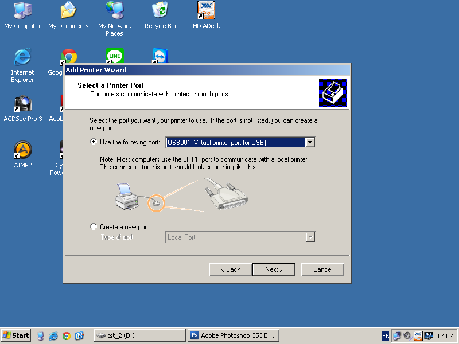
Task: Open the Start menu
Action: tap(16, 335)
